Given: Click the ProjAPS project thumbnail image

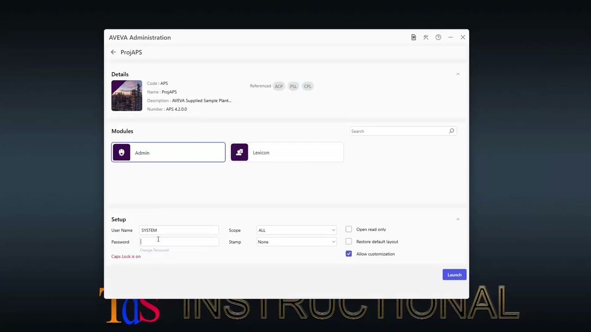Looking at the screenshot, I should click(x=127, y=95).
